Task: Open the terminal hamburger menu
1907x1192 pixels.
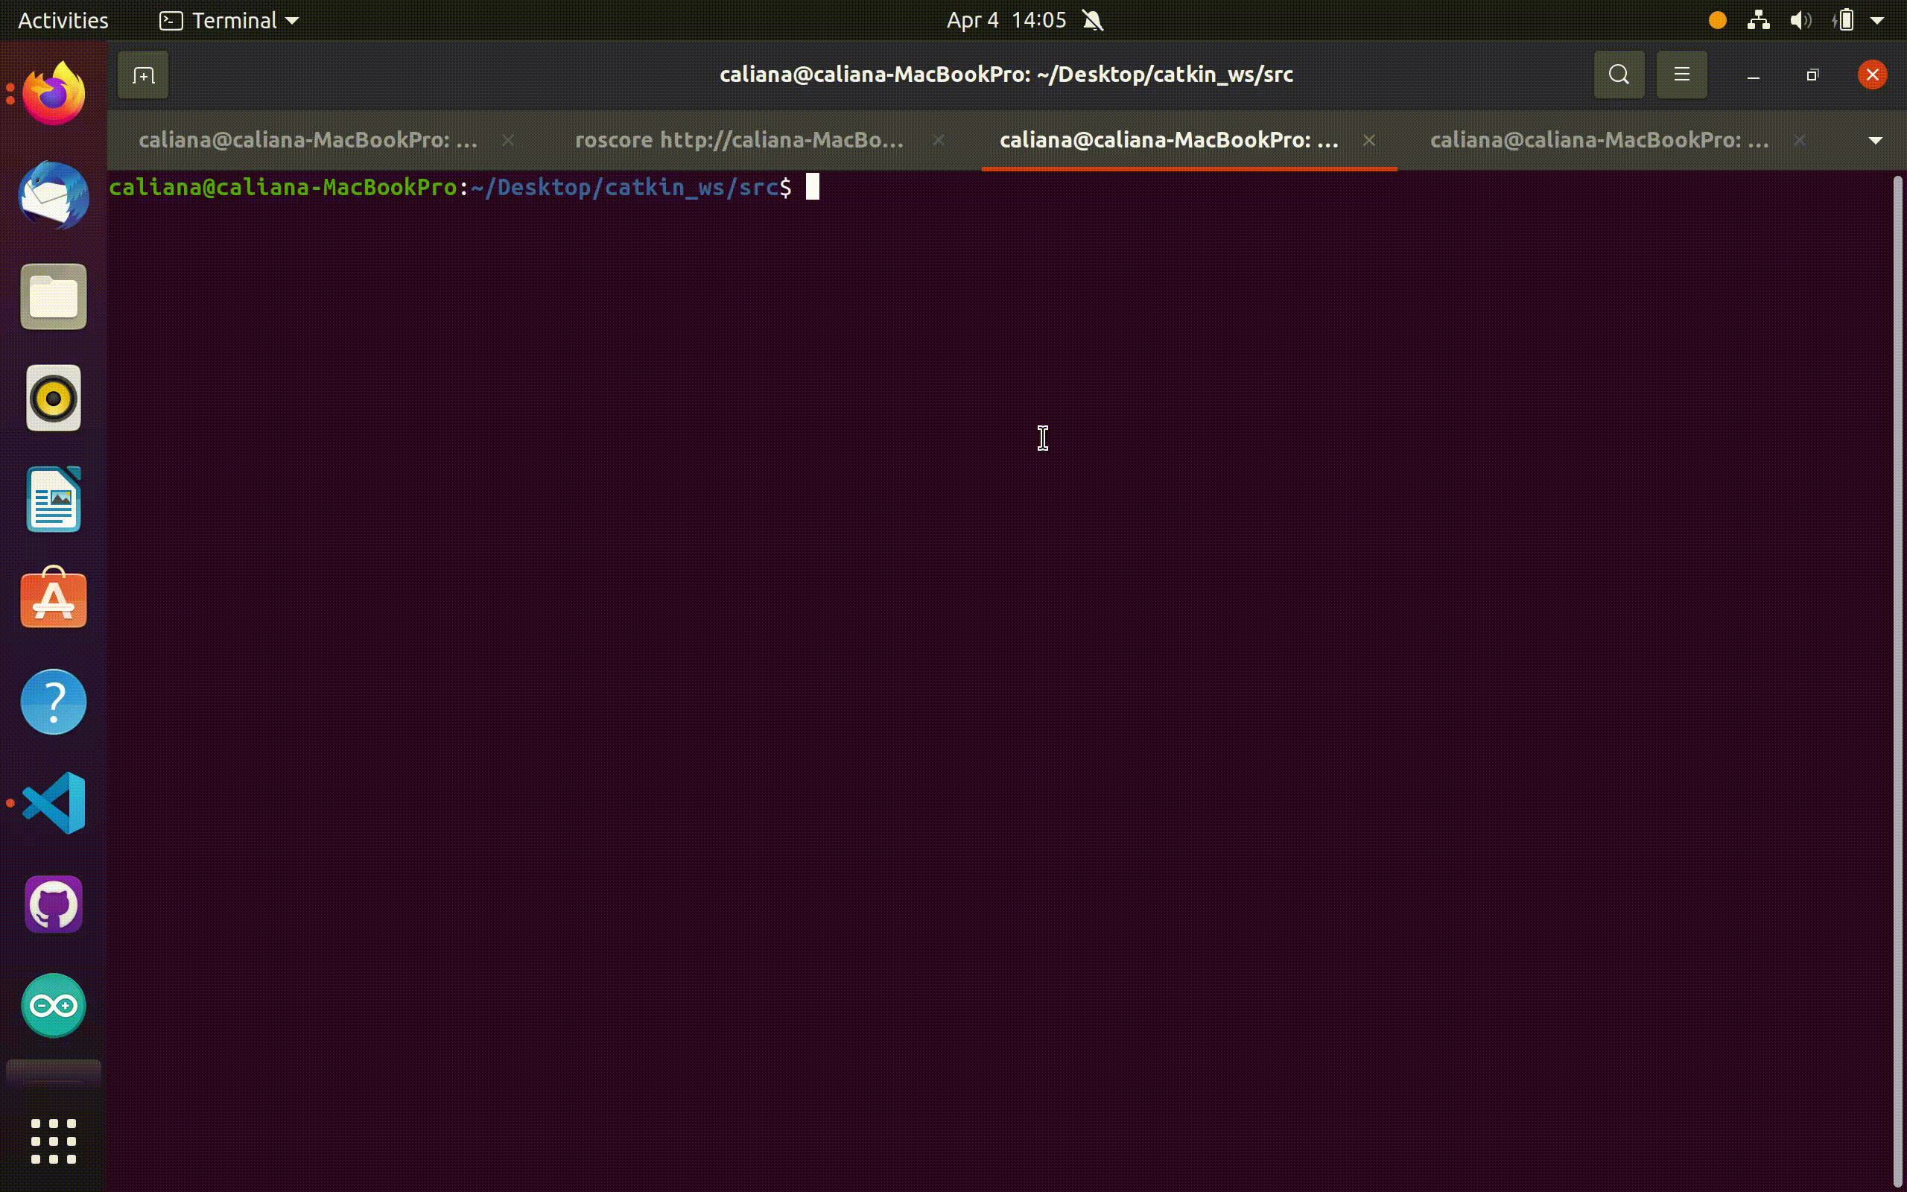Action: pos(1681,75)
